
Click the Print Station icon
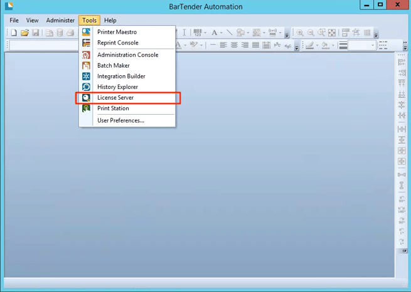pos(86,108)
